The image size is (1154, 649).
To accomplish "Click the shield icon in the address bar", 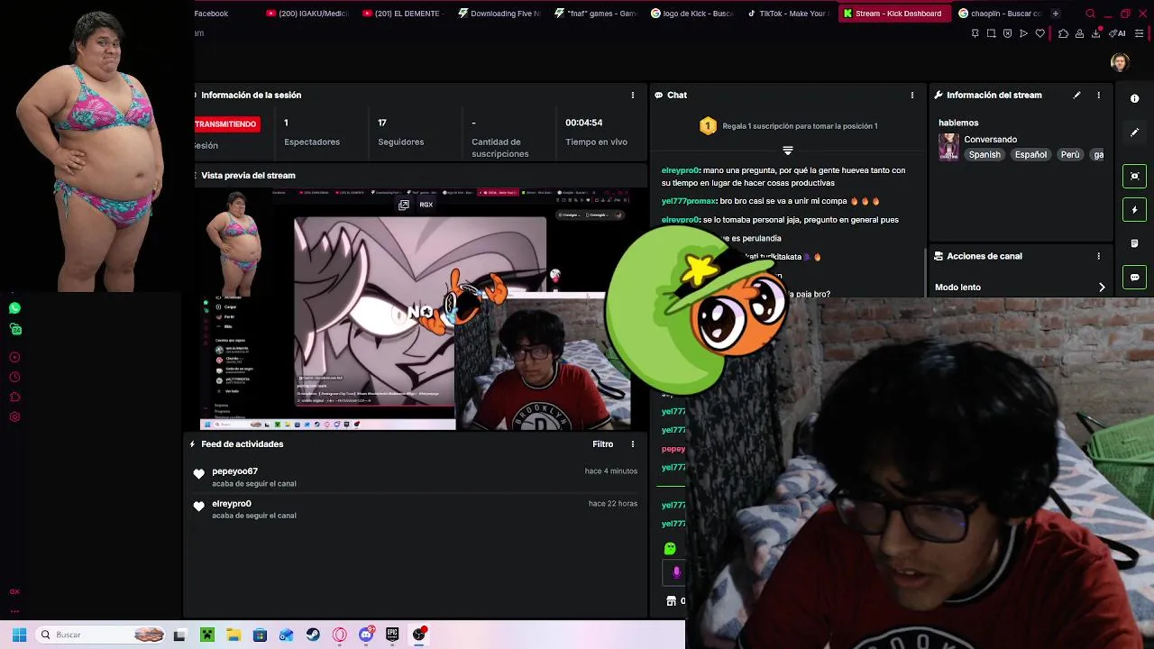I will point(1007,33).
